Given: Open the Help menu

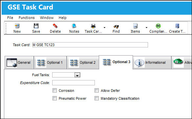Looking at the screenshot, I should click(63, 18).
